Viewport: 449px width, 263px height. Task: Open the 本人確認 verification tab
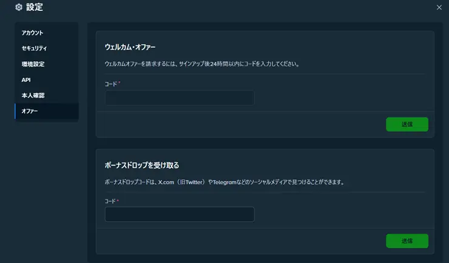tap(33, 96)
